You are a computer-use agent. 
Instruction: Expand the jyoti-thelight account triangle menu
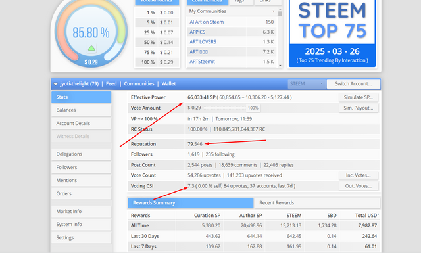(55, 84)
